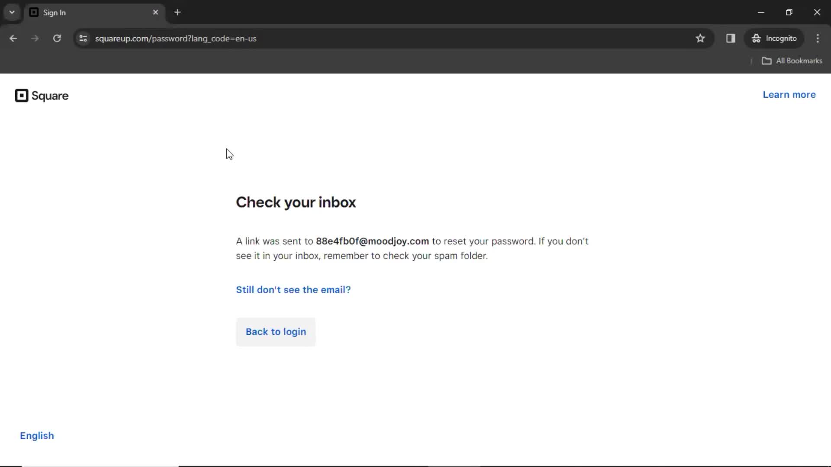Image resolution: width=831 pixels, height=467 pixels.
Task: Bookmark this page with the star icon
Action: click(x=700, y=38)
